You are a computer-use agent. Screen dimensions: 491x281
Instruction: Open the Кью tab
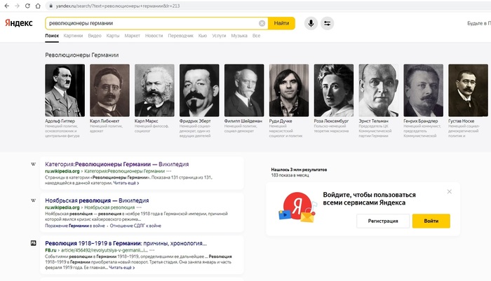coord(203,36)
